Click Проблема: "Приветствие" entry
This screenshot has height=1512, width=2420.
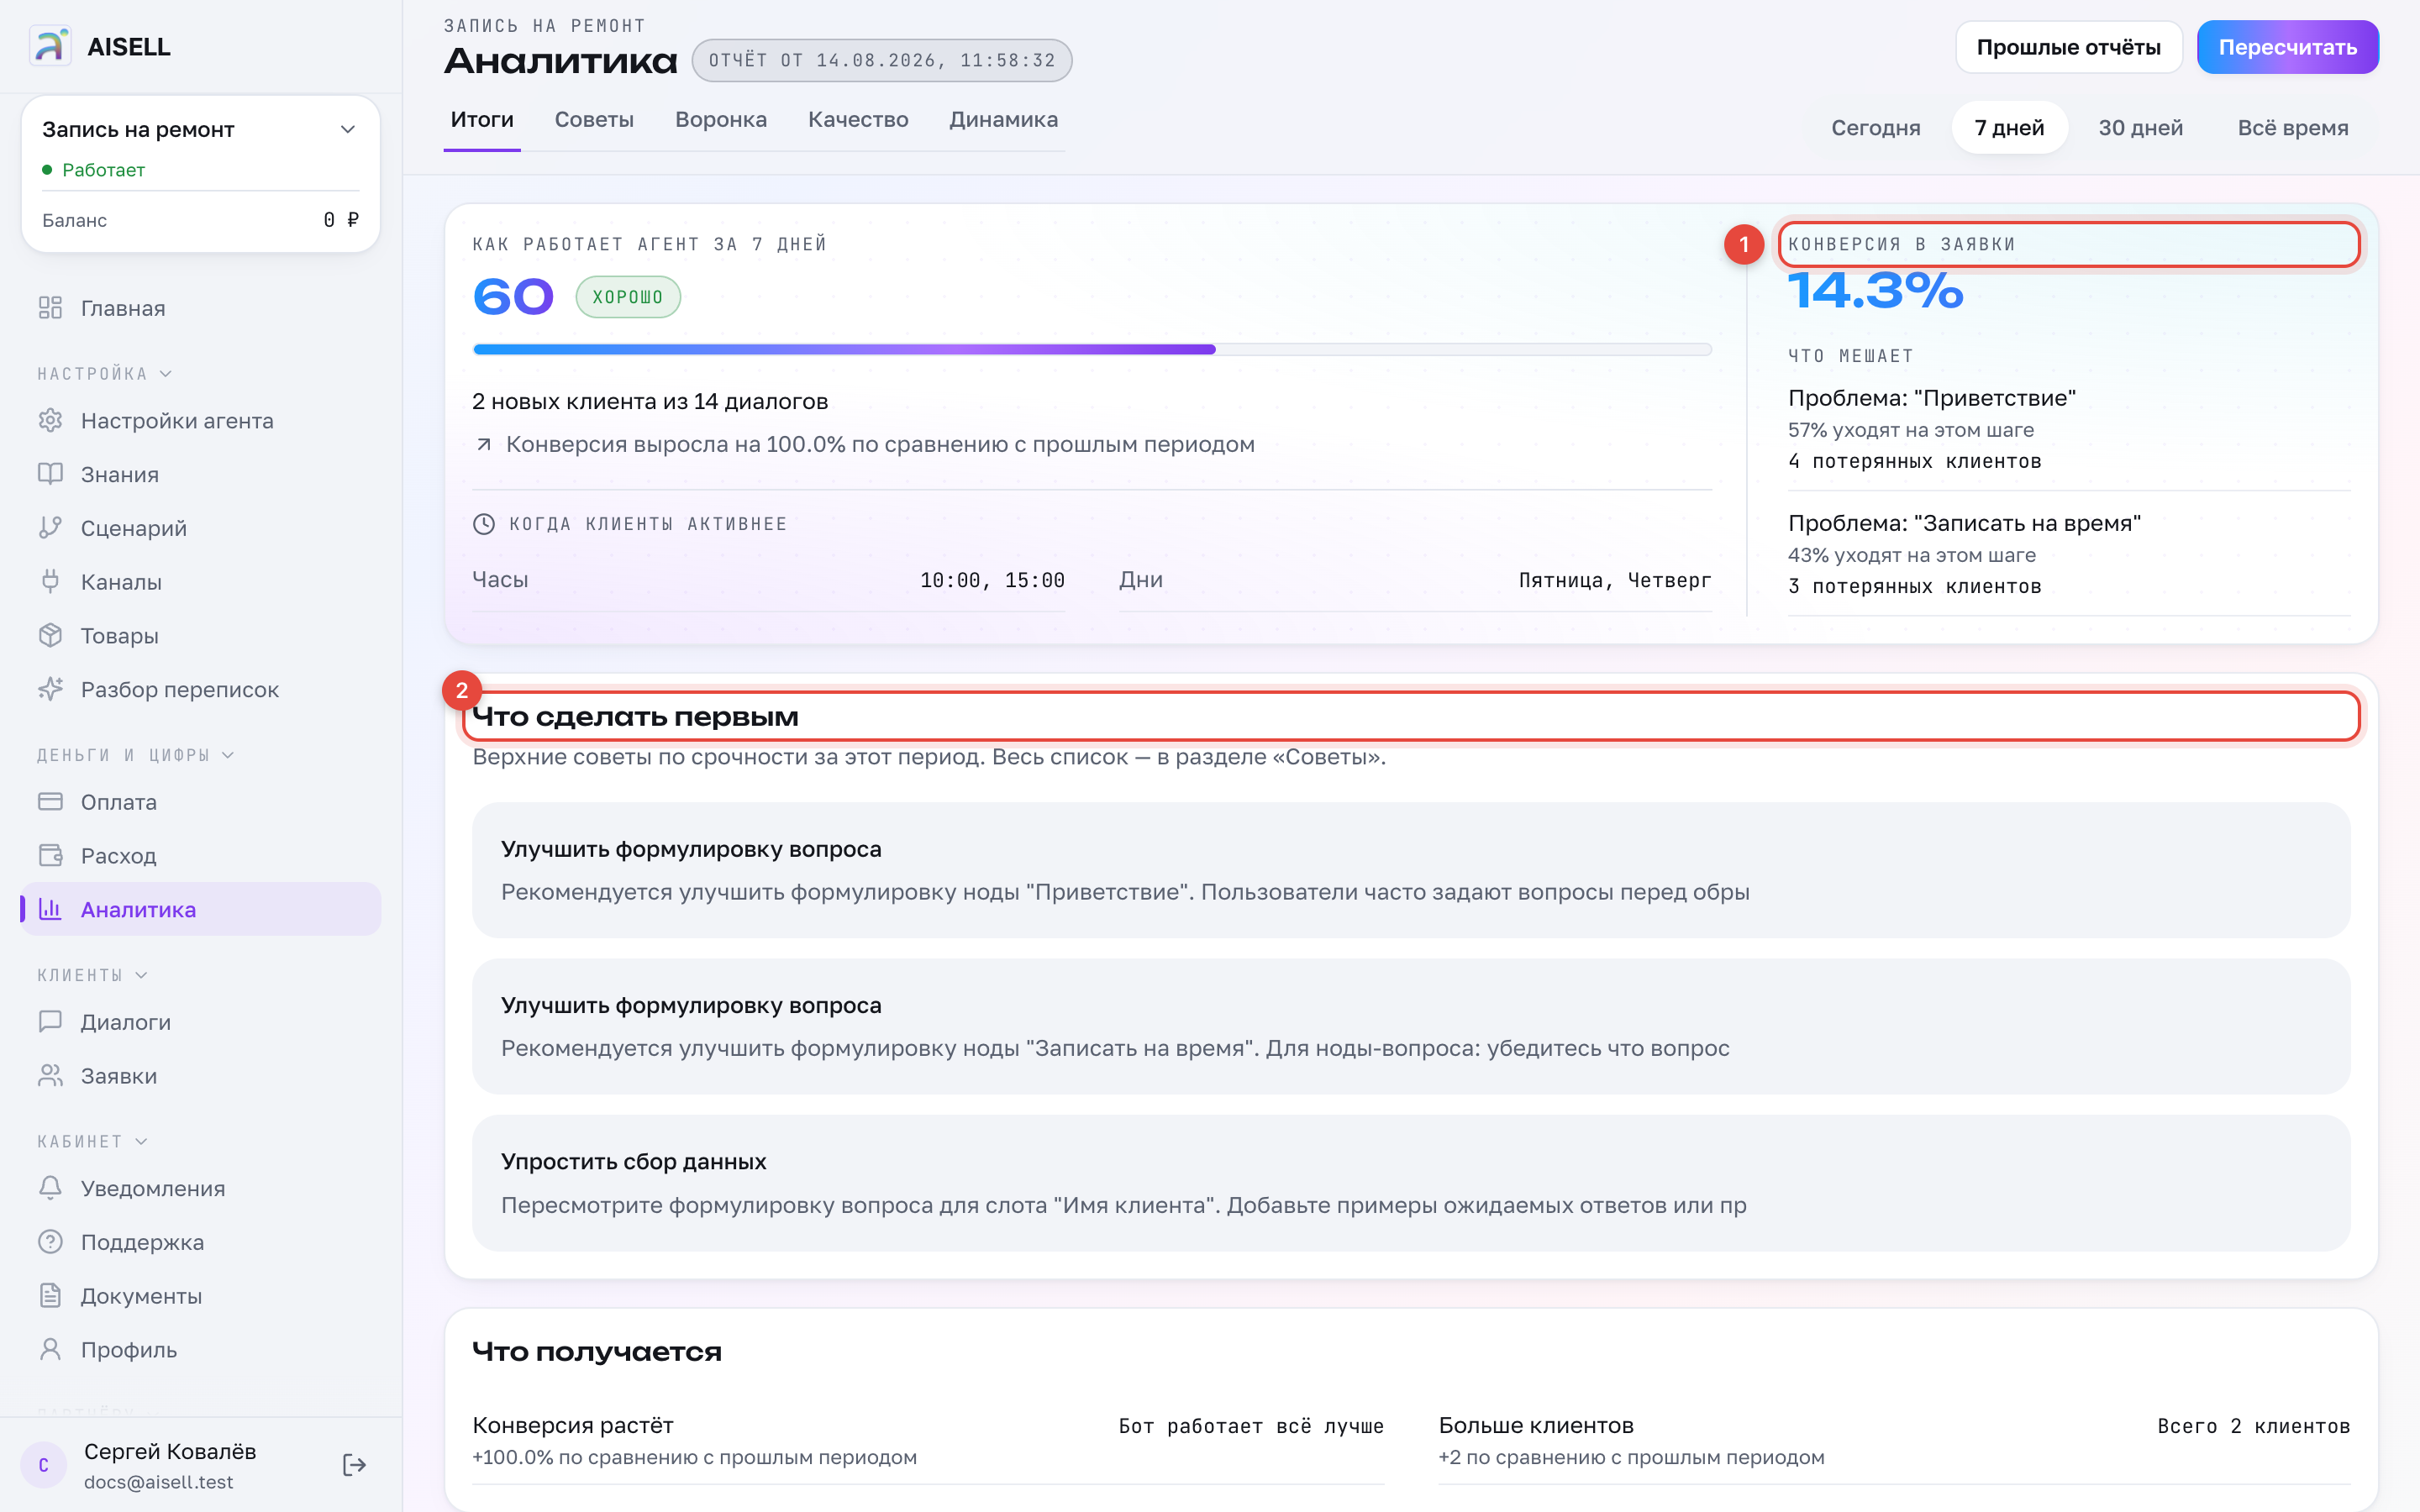(2068, 429)
